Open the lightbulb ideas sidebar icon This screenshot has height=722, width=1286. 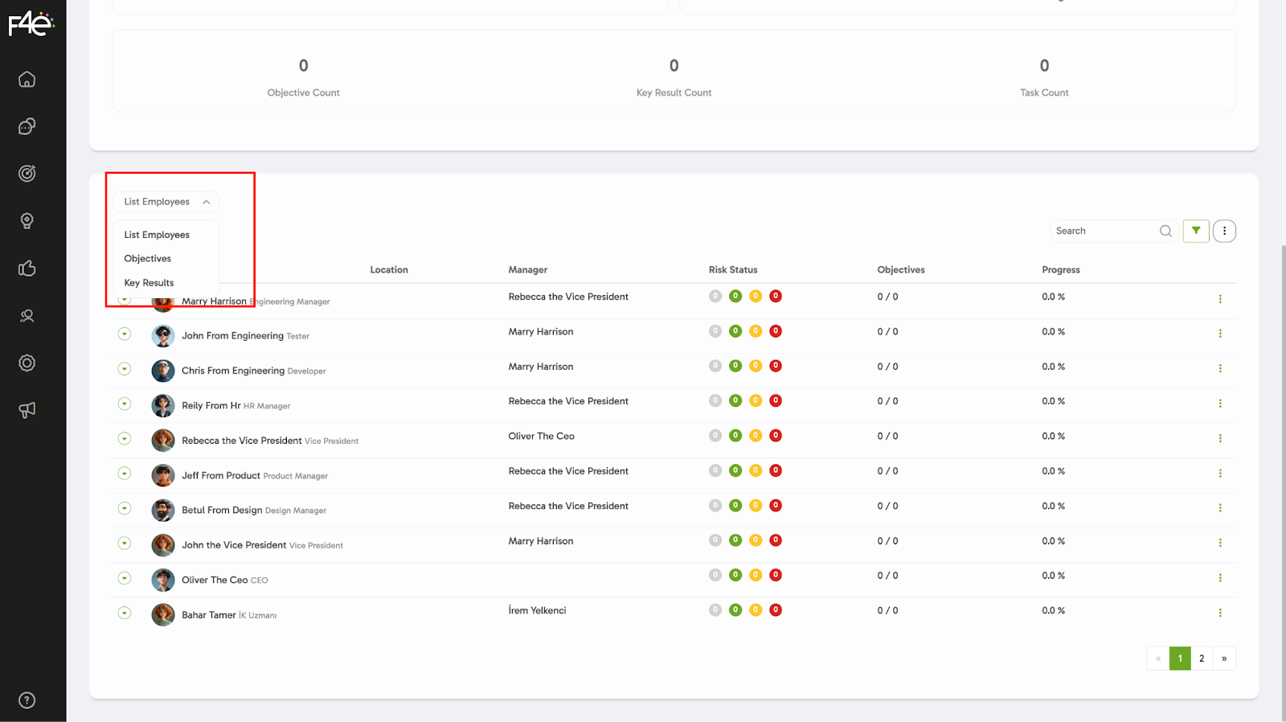pyautogui.click(x=27, y=221)
